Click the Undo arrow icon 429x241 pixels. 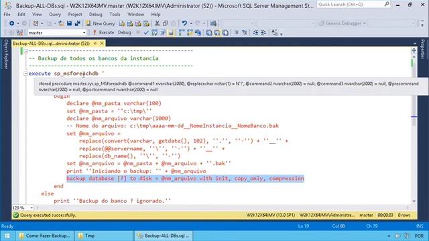click(x=185, y=23)
